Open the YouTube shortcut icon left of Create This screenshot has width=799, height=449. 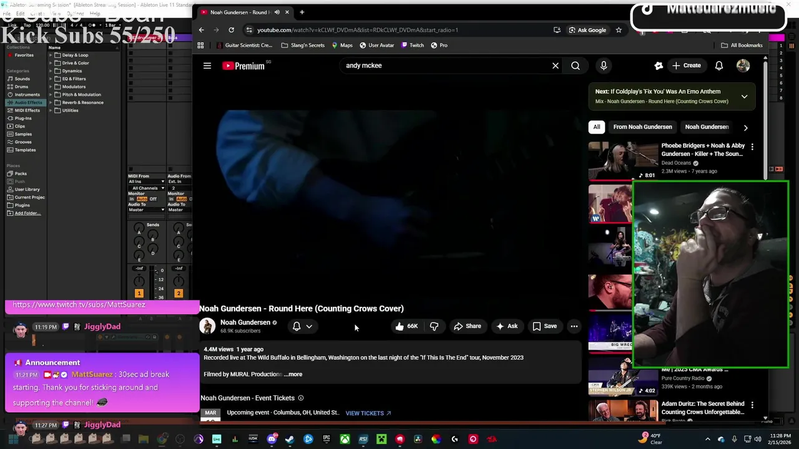point(659,65)
